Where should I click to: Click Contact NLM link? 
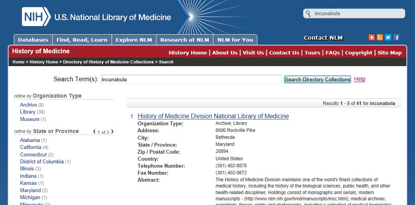(x=323, y=38)
